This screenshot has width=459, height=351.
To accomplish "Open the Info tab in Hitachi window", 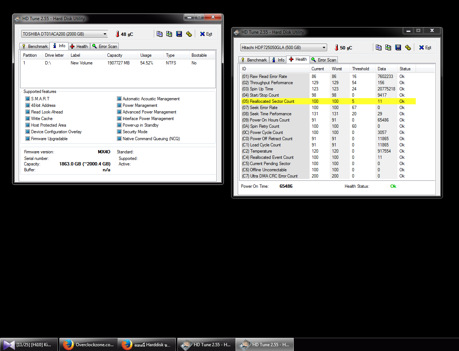I will (278, 60).
